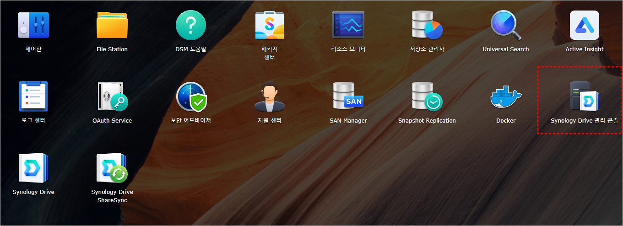Viewport: 623px width, 226px height.
Task: Click the 리소스 모니터 label
Action: pyautogui.click(x=348, y=49)
